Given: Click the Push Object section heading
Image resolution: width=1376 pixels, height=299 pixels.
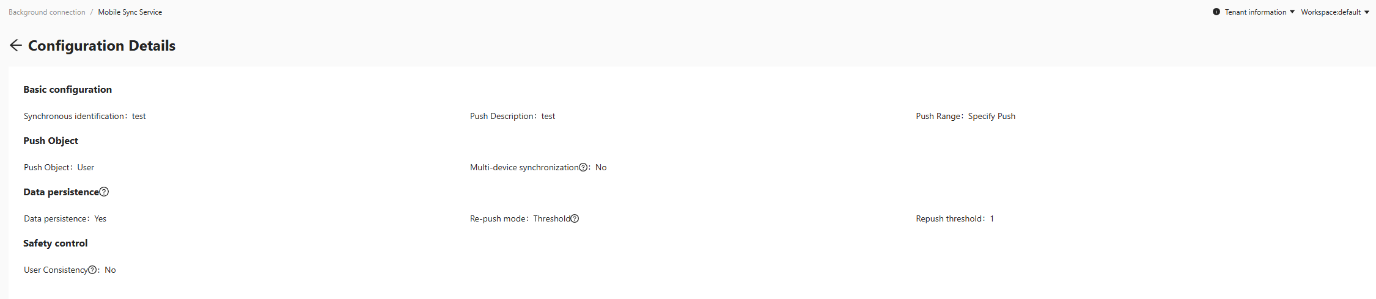Looking at the screenshot, I should [51, 141].
